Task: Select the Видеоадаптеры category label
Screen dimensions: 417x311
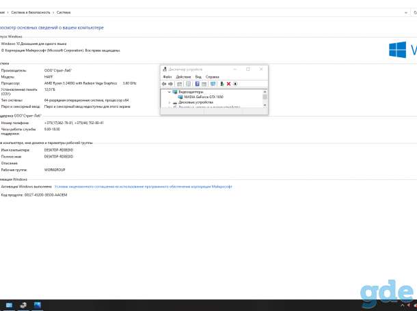Action: point(191,92)
